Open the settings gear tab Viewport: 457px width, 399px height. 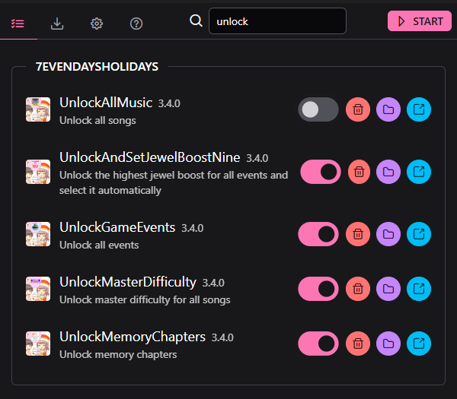coord(97,23)
